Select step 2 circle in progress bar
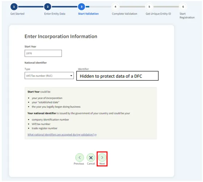The image size is (203, 182). [x=47, y=7]
